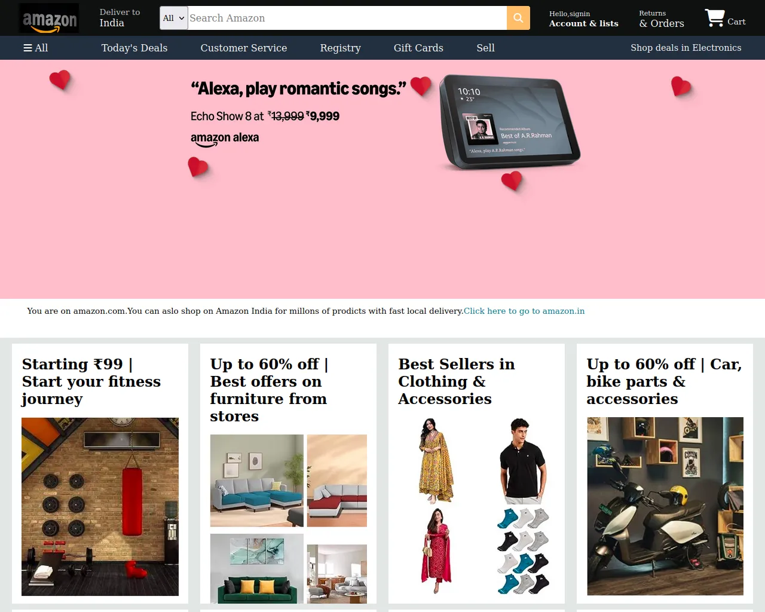This screenshot has height=612, width=765.
Task: Select the red and grey sofa image
Action: click(x=337, y=481)
